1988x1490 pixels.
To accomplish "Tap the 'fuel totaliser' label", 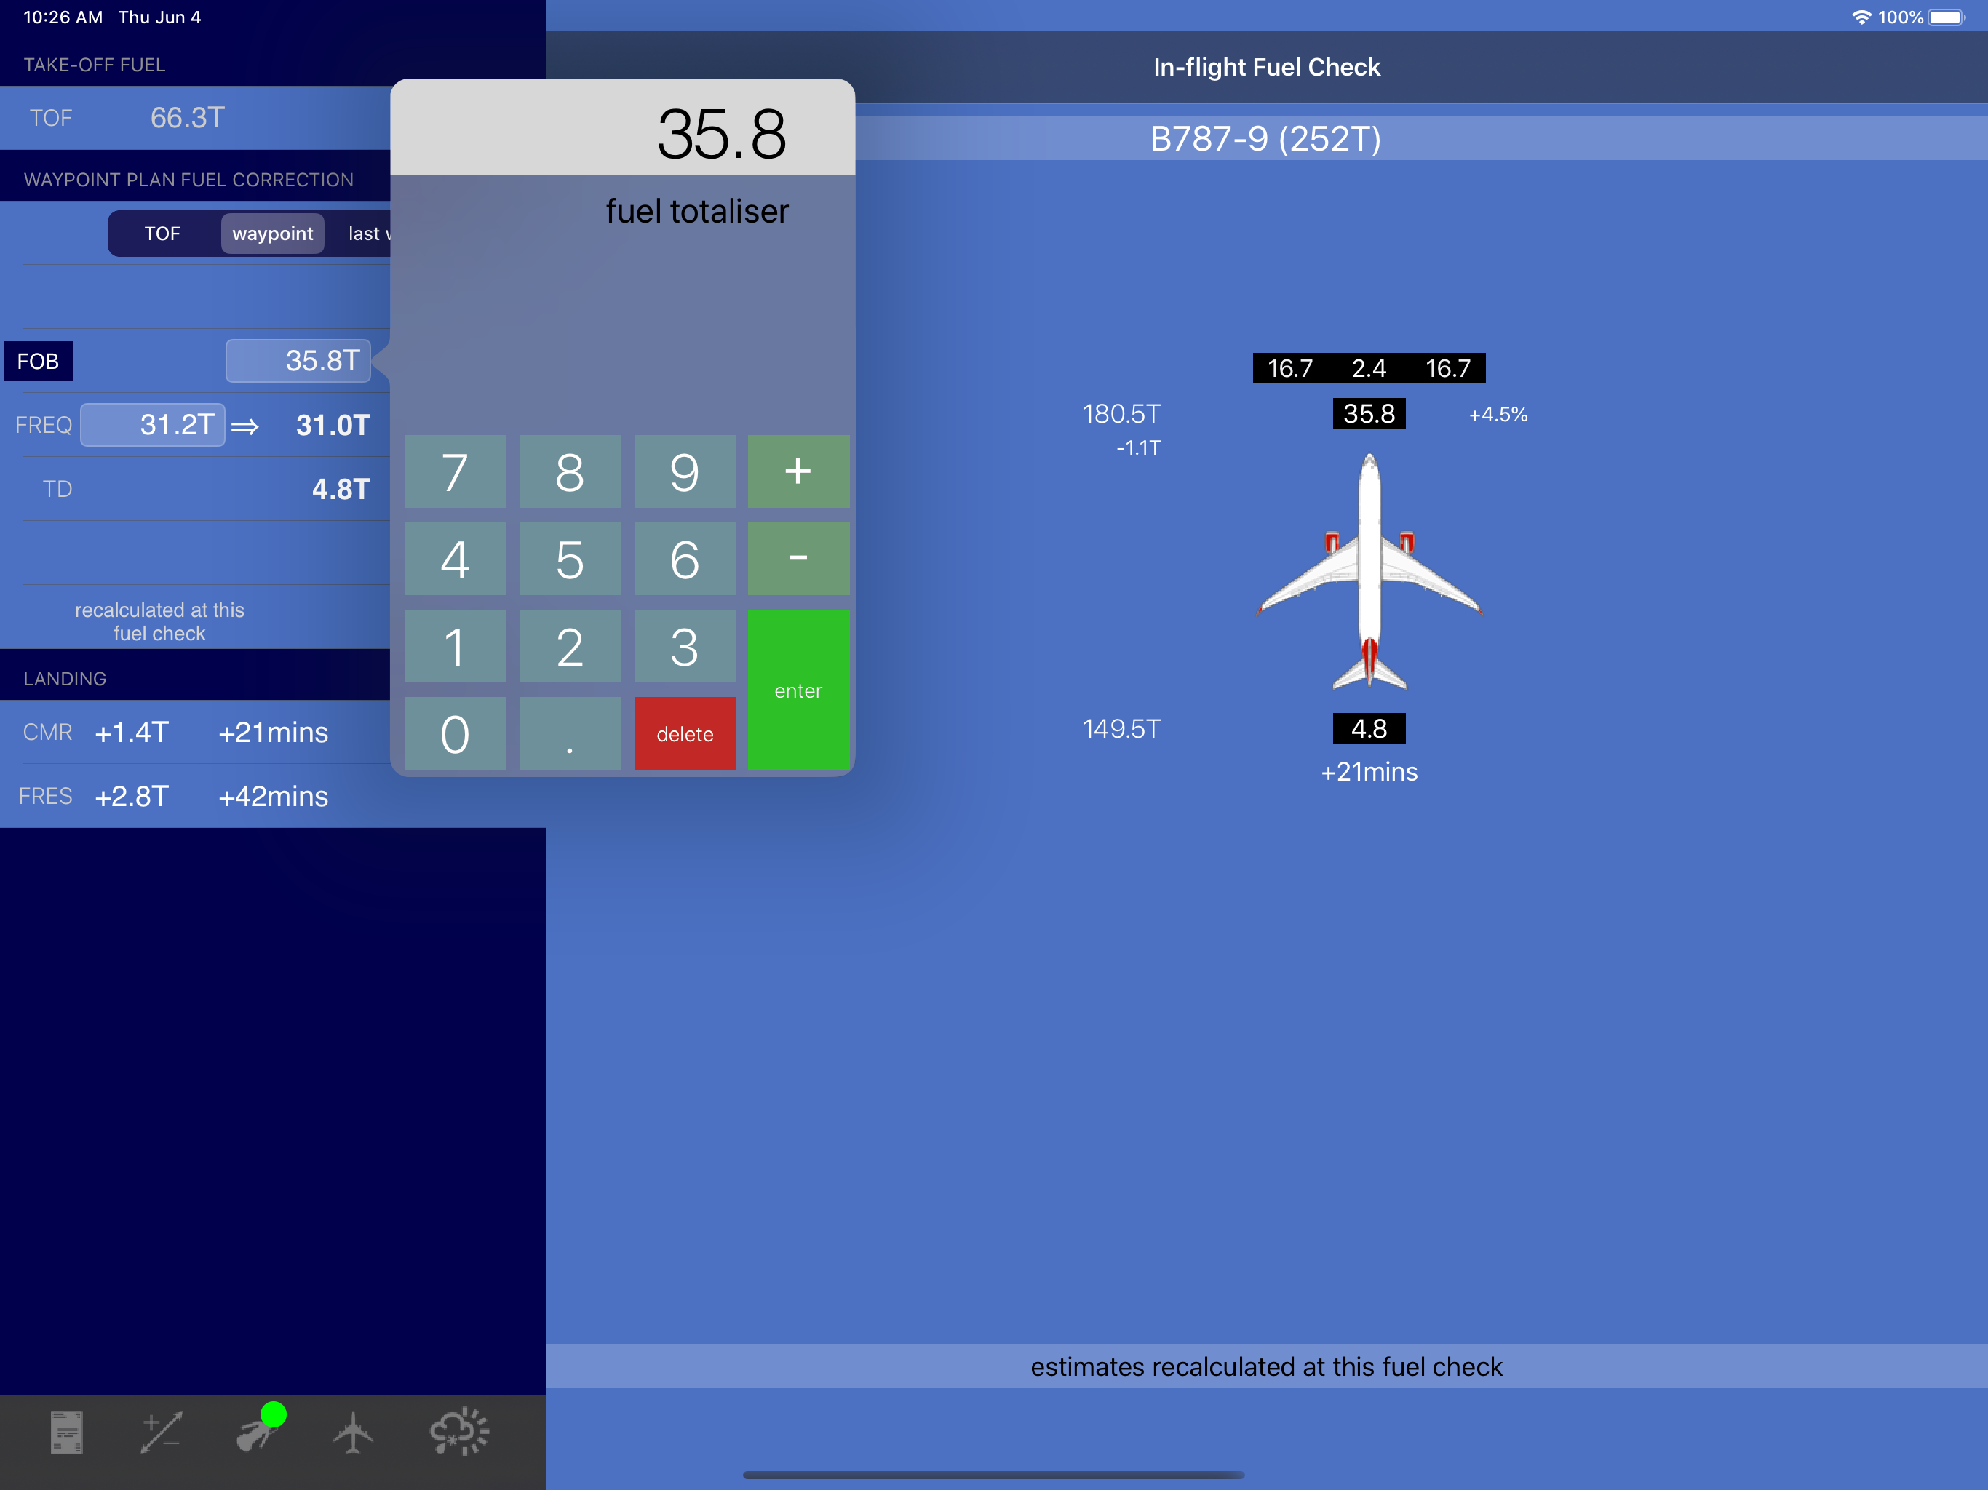I will (x=696, y=211).
